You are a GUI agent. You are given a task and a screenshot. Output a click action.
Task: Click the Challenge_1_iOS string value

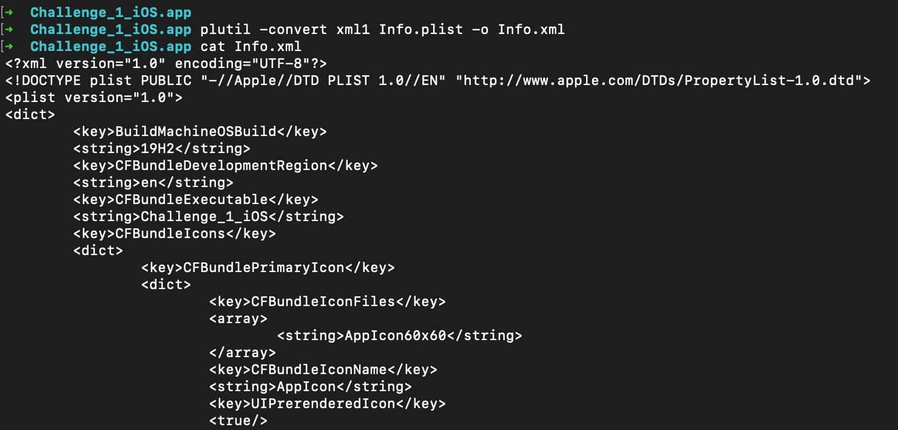pyautogui.click(x=209, y=216)
